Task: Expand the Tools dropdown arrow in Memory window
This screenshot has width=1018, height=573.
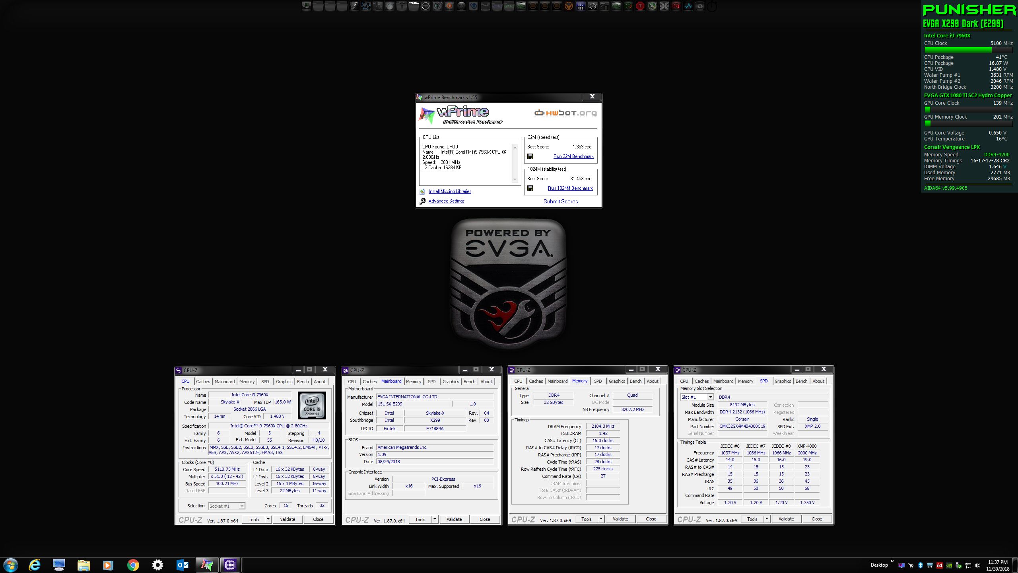Action: point(601,518)
